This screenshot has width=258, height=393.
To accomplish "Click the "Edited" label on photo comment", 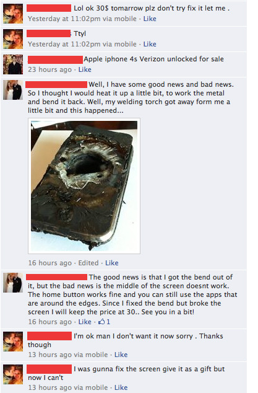I will (88, 263).
